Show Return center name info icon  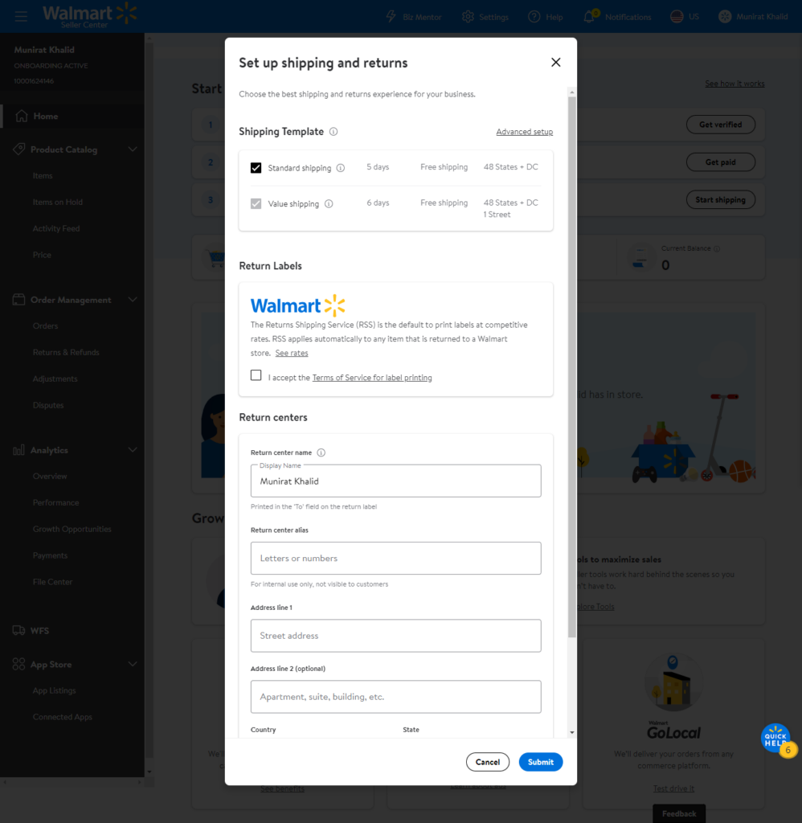click(321, 452)
